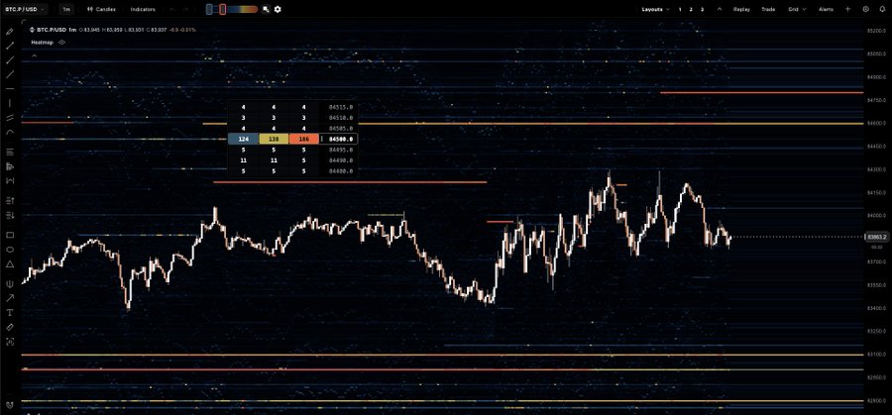Click the orange end of heatmap gradient

coord(253,9)
